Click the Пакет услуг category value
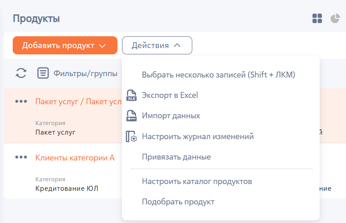This screenshot has height=223, width=346. point(55,132)
